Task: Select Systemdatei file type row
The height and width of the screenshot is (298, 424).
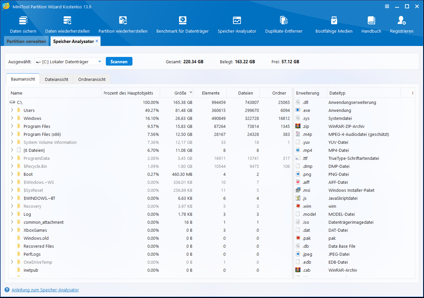Action: click(x=354, y=118)
